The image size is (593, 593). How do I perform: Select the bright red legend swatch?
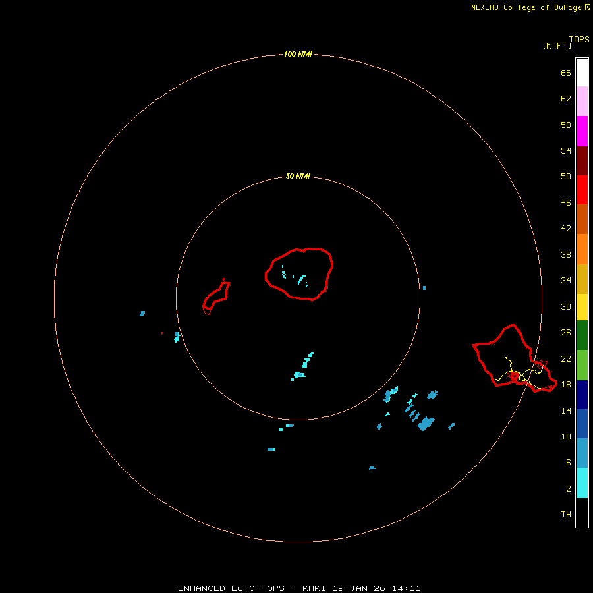tap(582, 190)
